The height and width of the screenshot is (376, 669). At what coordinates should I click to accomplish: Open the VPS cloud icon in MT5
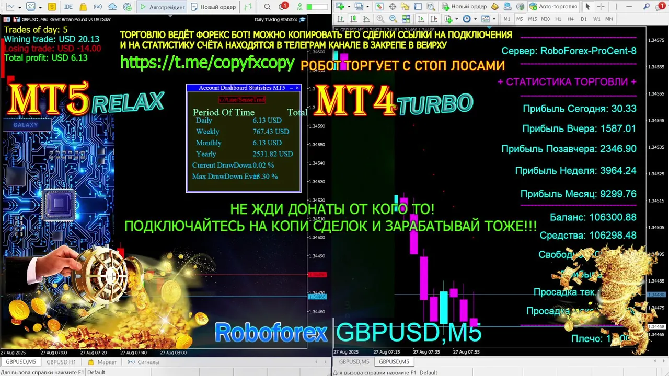click(112, 7)
